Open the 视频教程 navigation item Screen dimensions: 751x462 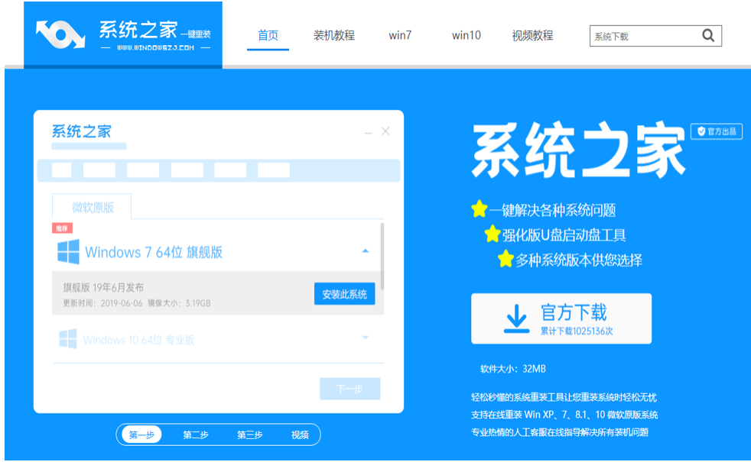click(533, 35)
